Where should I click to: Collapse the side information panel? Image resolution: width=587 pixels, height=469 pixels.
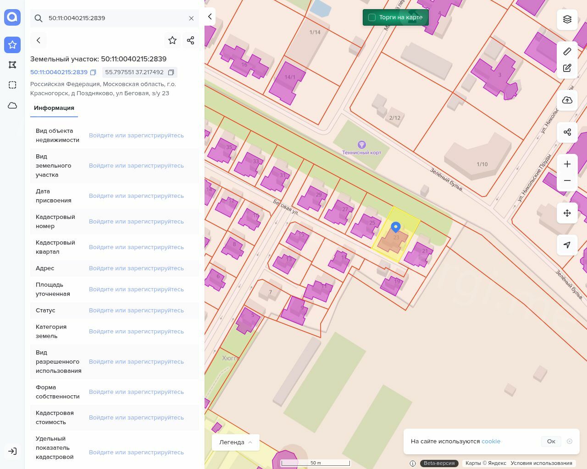[x=210, y=16]
